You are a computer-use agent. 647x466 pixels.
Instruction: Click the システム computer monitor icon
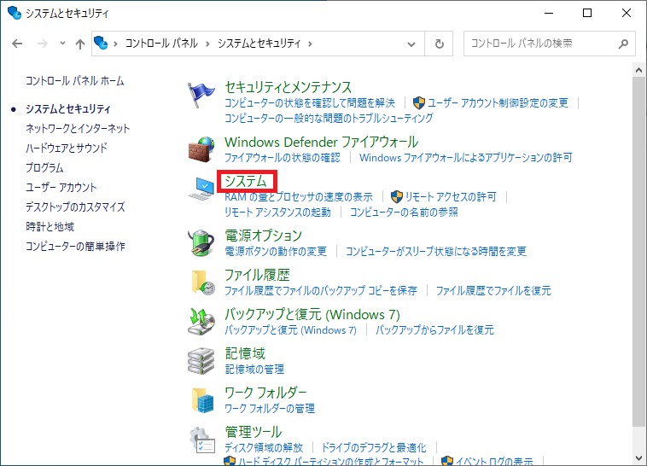[201, 189]
